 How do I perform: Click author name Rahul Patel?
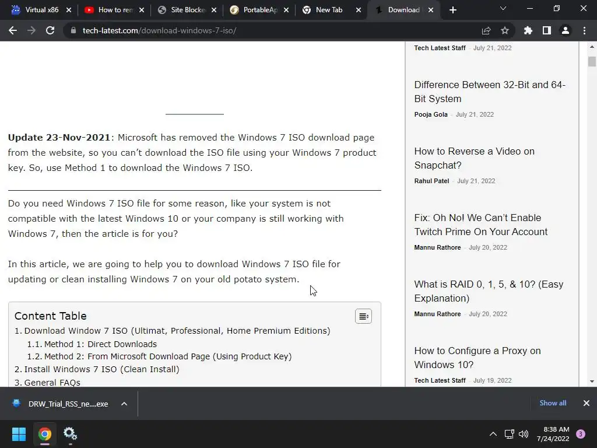(431, 181)
